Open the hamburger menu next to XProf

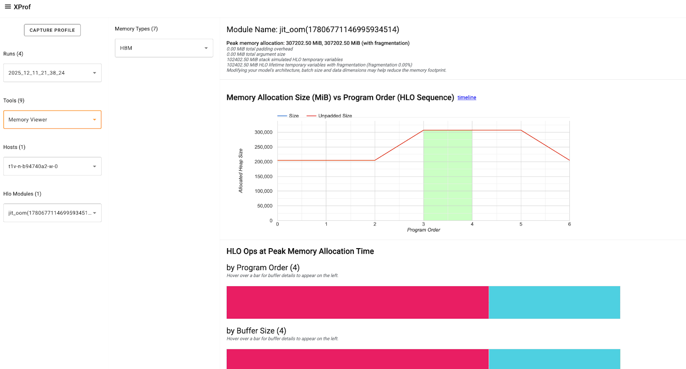coord(8,7)
